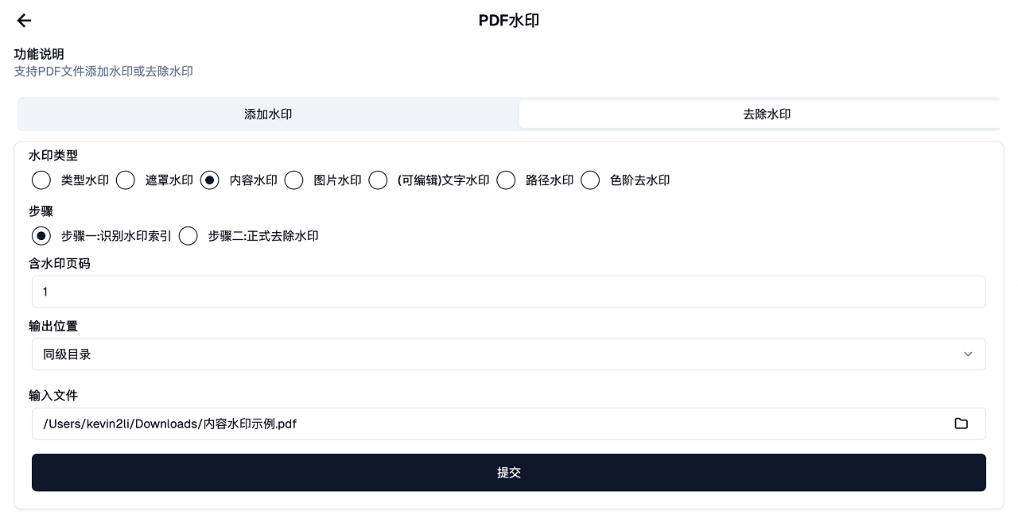This screenshot has height=530, width=1018.
Task: Click the 含水印页码 page number field
Action: [x=509, y=292]
